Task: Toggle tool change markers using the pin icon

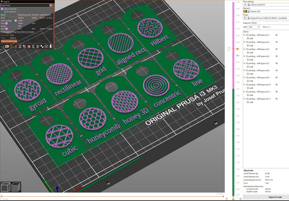Action: [24, 46]
